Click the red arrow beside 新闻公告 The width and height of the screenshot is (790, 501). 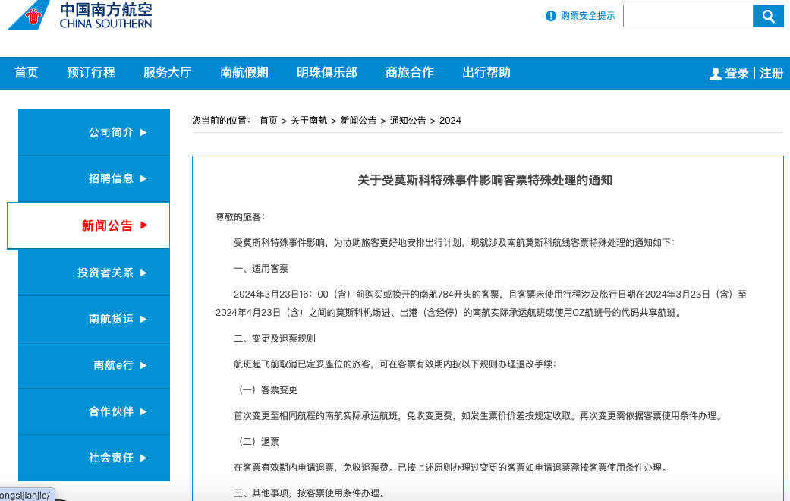(x=144, y=225)
